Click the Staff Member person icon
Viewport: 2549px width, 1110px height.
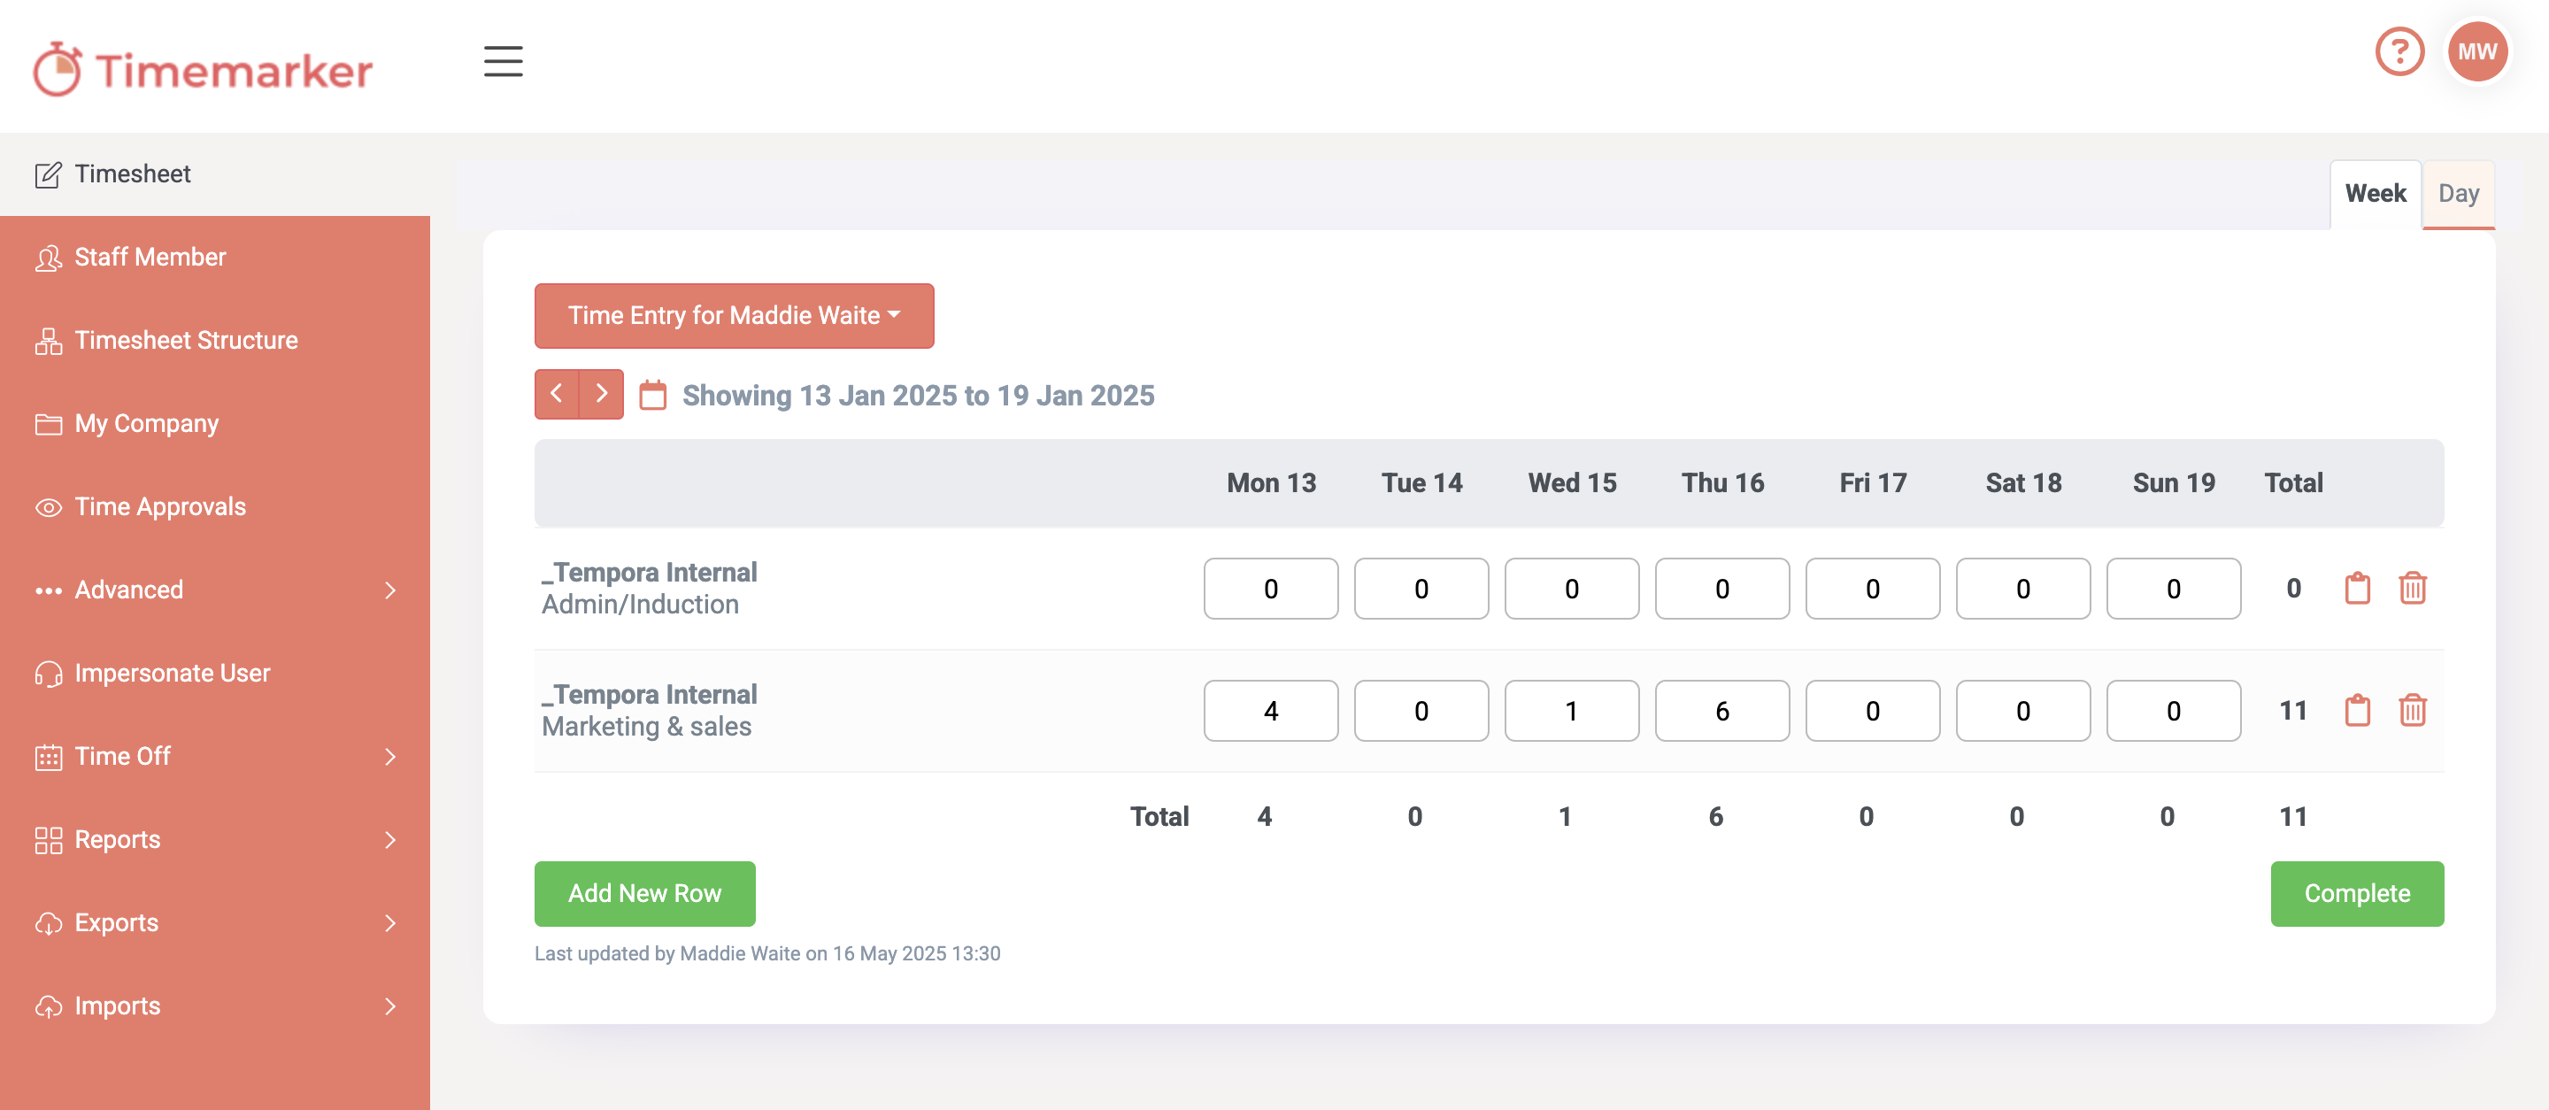(49, 258)
